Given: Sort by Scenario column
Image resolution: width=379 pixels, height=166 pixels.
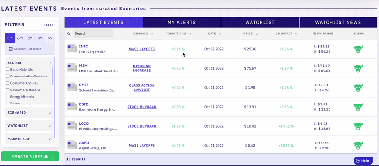Looking at the screenshot, I should coord(143,34).
